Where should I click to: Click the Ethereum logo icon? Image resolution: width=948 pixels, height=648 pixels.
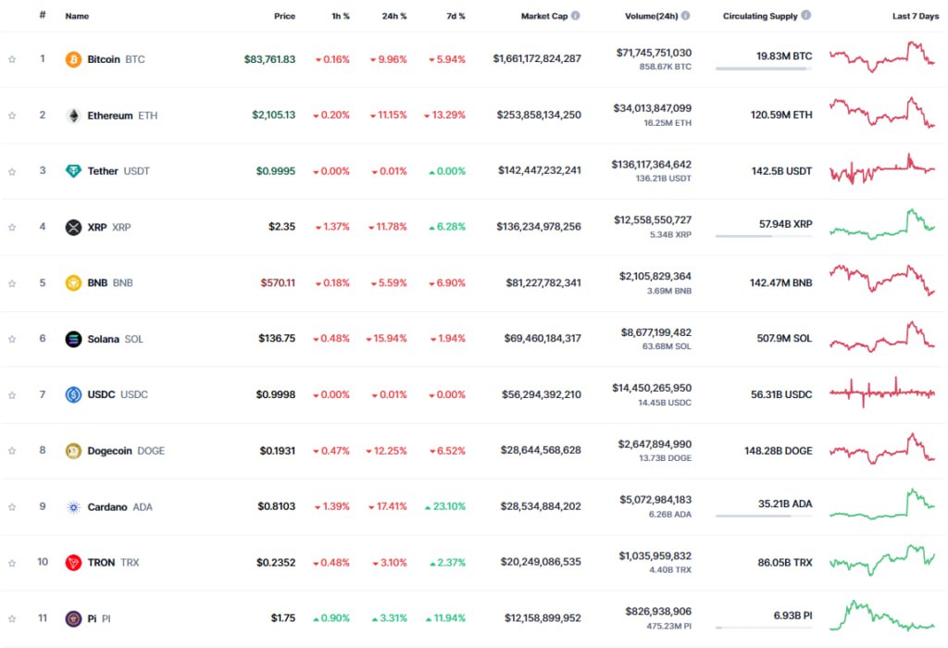pos(73,116)
